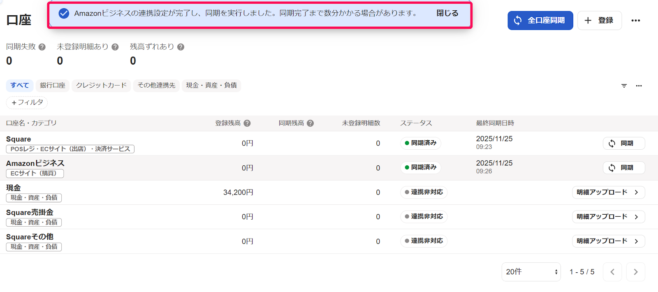Open the Amazonビジネス account name
Image resolution: width=658 pixels, height=292 pixels.
(x=35, y=163)
